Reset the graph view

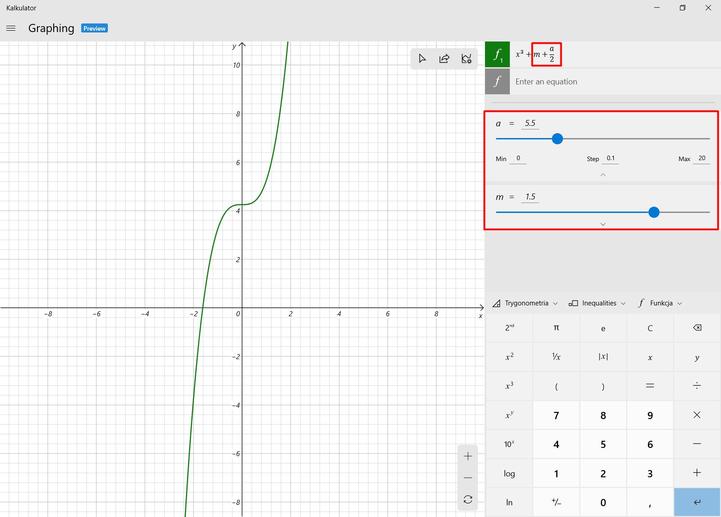tap(468, 499)
